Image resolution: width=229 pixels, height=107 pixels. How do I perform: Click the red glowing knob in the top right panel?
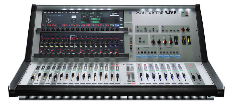click(x=183, y=30)
